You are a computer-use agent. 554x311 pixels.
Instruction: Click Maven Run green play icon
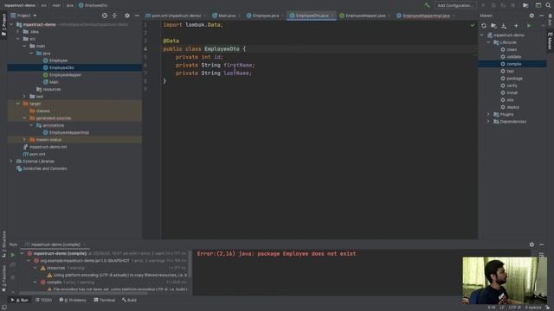click(529, 26)
